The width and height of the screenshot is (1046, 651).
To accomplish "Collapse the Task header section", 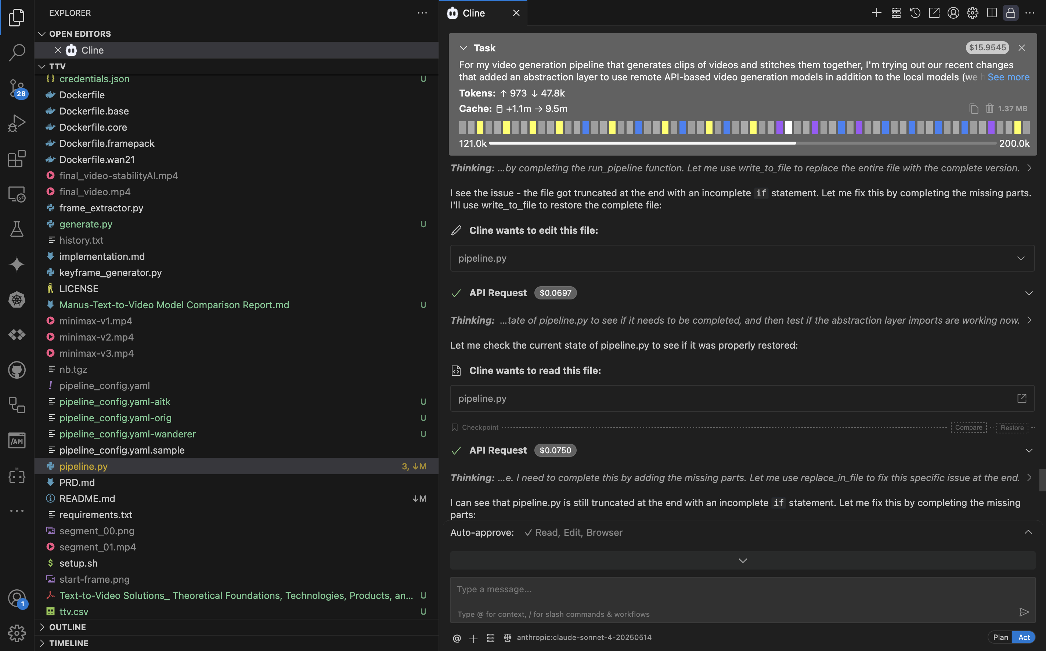I will pyautogui.click(x=463, y=48).
